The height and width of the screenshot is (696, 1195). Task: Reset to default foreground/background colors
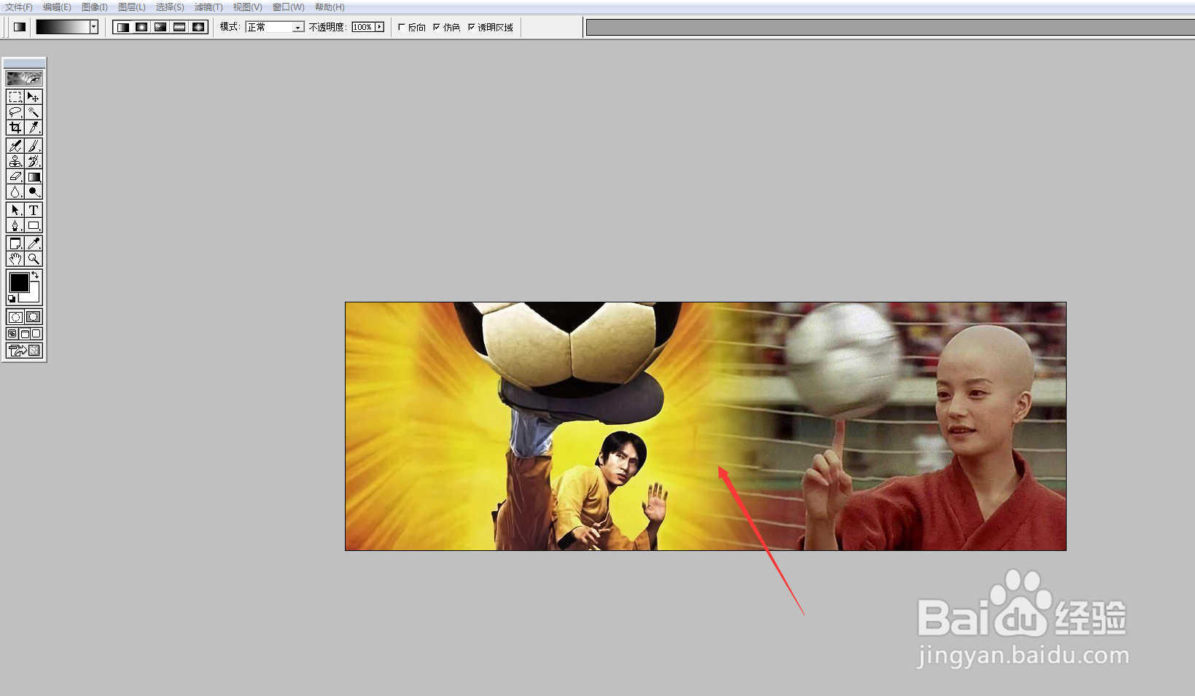coord(12,299)
